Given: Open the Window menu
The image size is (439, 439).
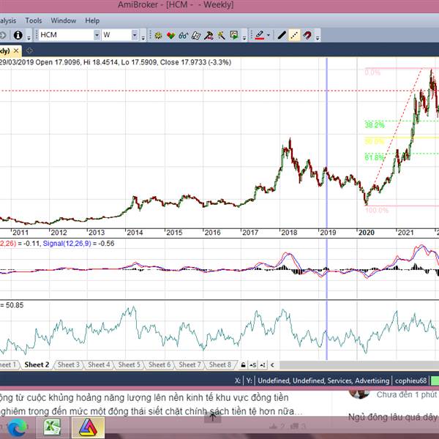Looking at the screenshot, I should [64, 20].
